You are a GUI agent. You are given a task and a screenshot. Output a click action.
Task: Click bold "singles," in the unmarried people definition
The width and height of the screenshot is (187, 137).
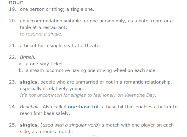pyautogui.click(x=29, y=82)
